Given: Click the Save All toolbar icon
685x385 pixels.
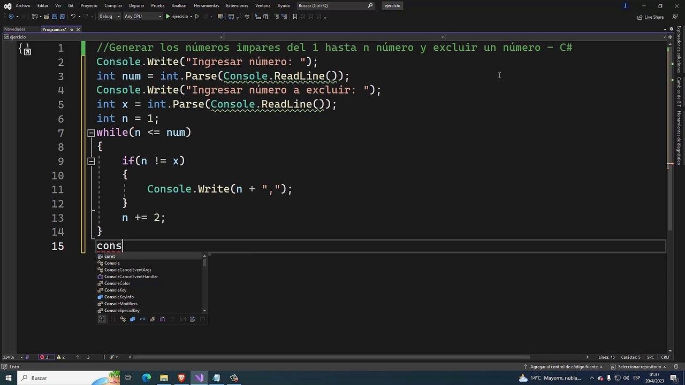Looking at the screenshot, I should (x=63, y=17).
